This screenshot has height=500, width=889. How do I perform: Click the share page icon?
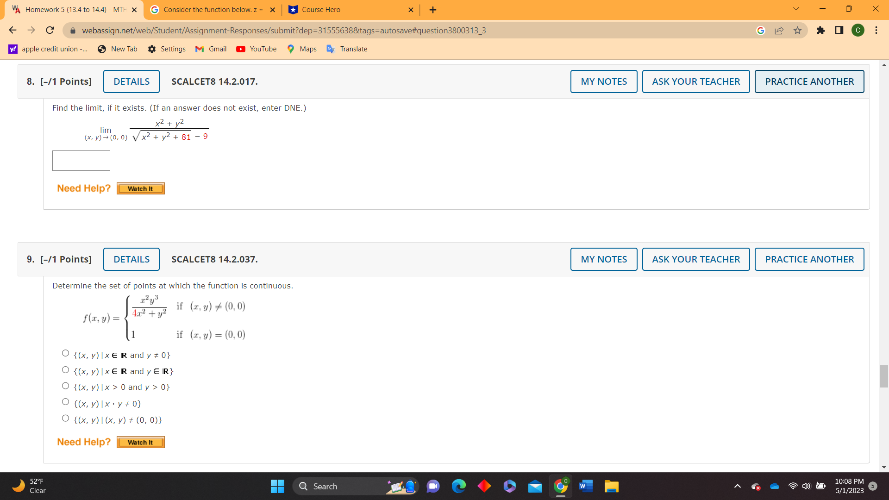[x=779, y=31]
